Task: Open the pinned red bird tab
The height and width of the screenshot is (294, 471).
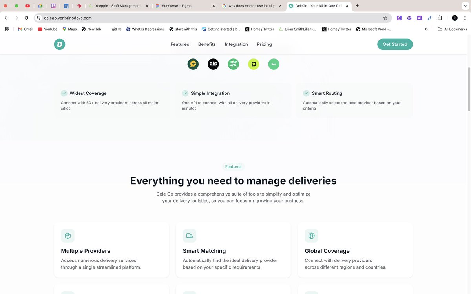Action: pos(79,6)
